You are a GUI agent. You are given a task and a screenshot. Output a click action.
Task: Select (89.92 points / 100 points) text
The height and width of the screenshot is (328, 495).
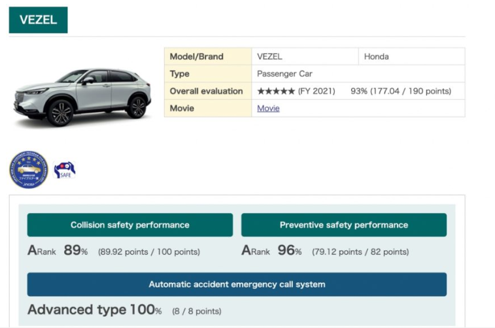(149, 252)
